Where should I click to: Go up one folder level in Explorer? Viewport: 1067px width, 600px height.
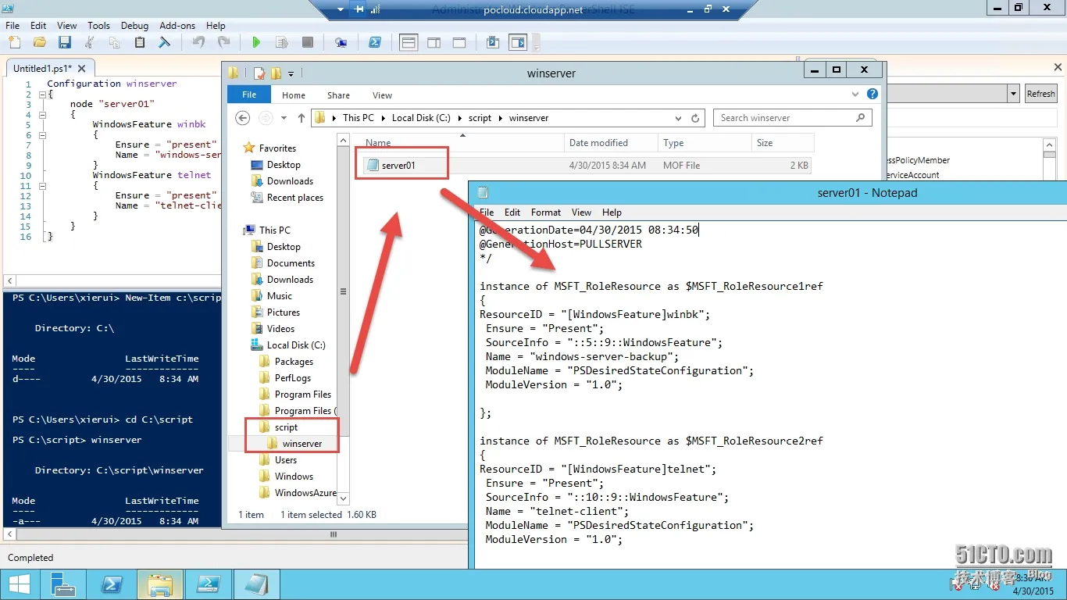click(302, 118)
